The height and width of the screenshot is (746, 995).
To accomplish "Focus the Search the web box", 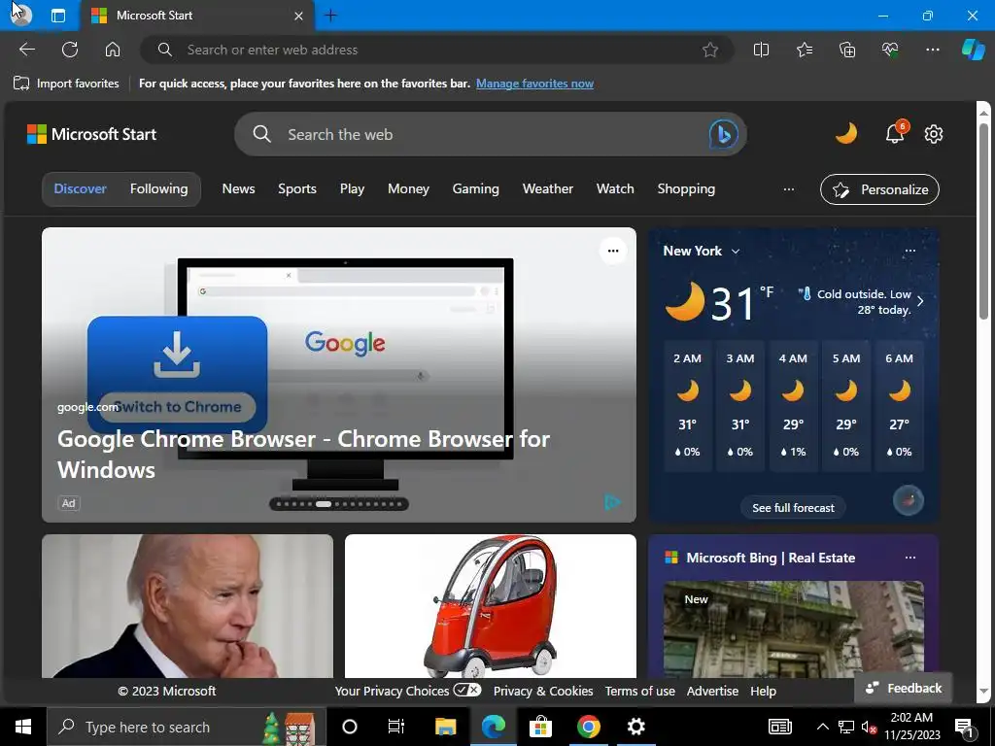I will click(x=489, y=134).
